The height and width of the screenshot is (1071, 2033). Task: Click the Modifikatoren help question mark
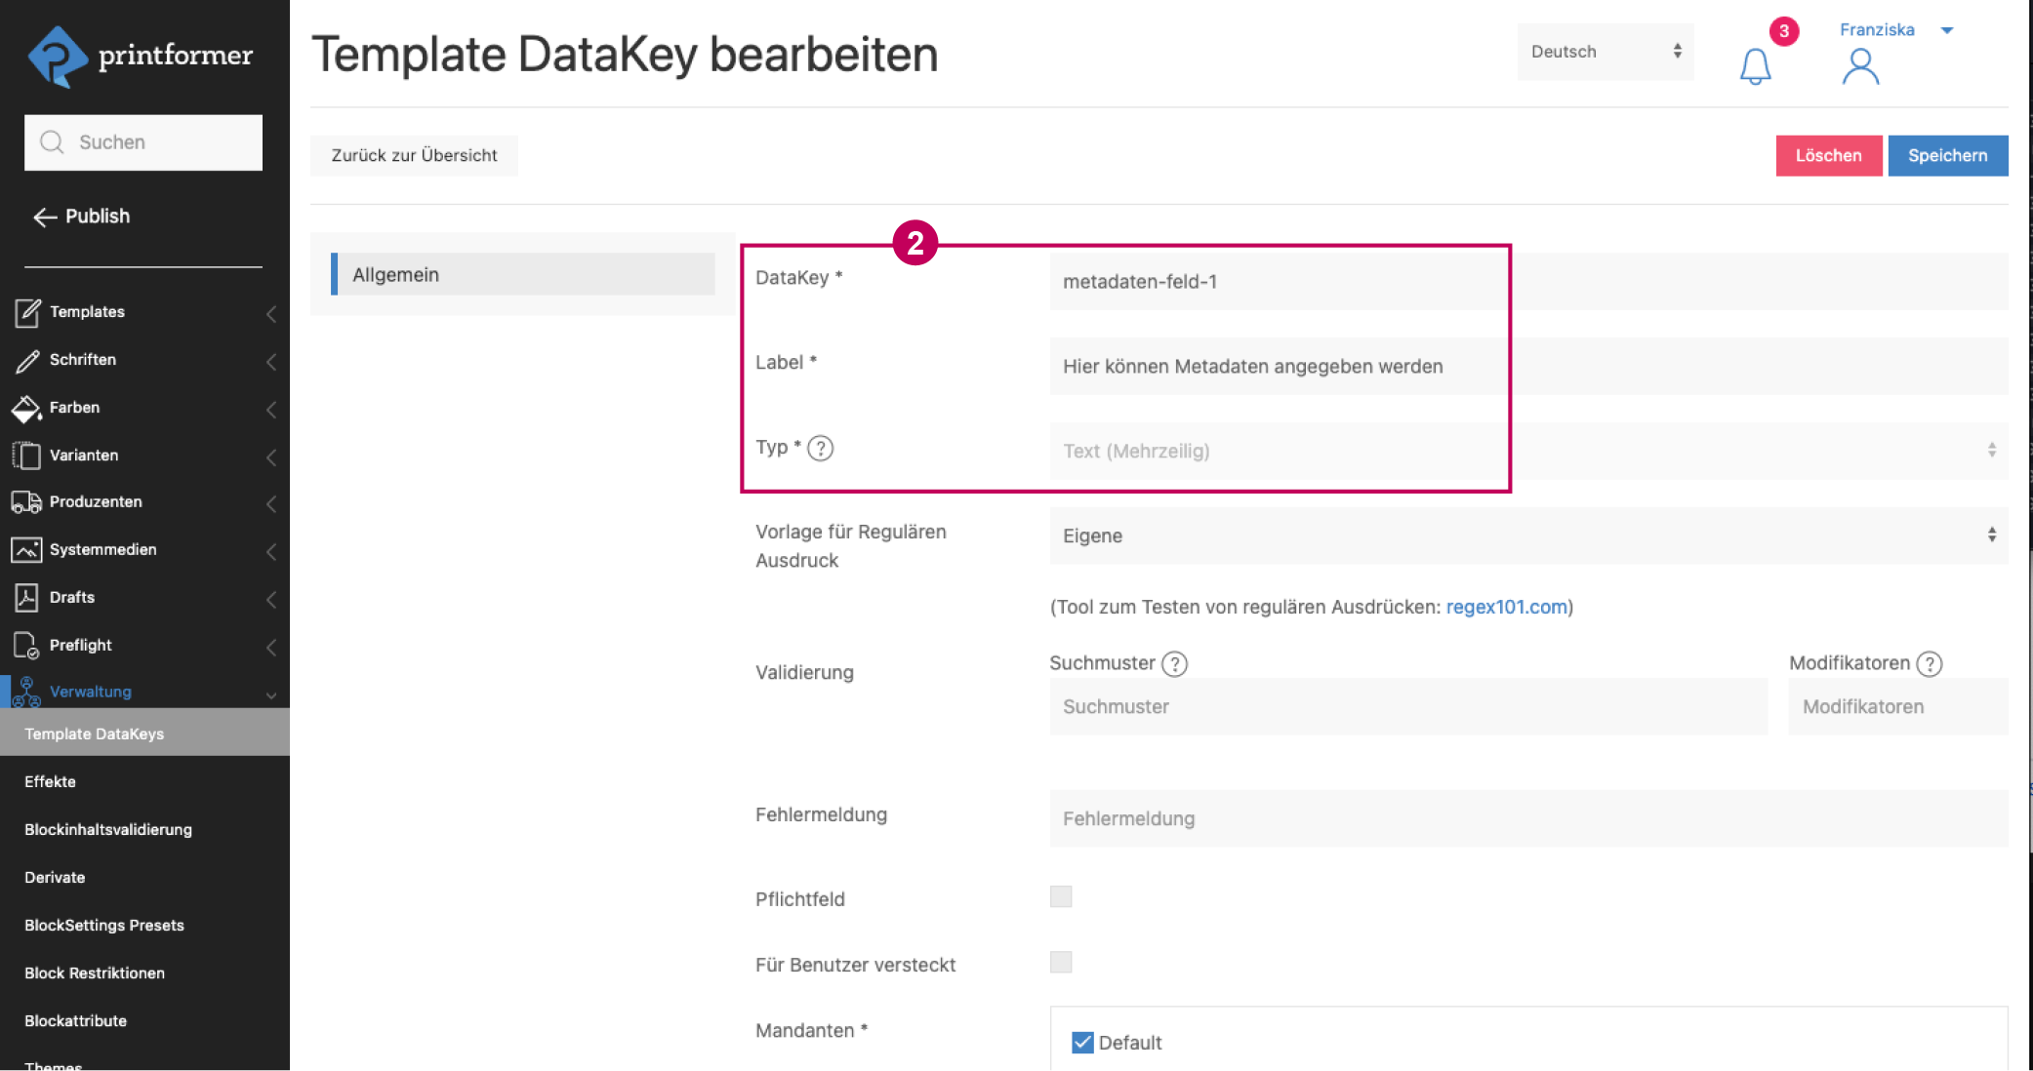point(1930,664)
